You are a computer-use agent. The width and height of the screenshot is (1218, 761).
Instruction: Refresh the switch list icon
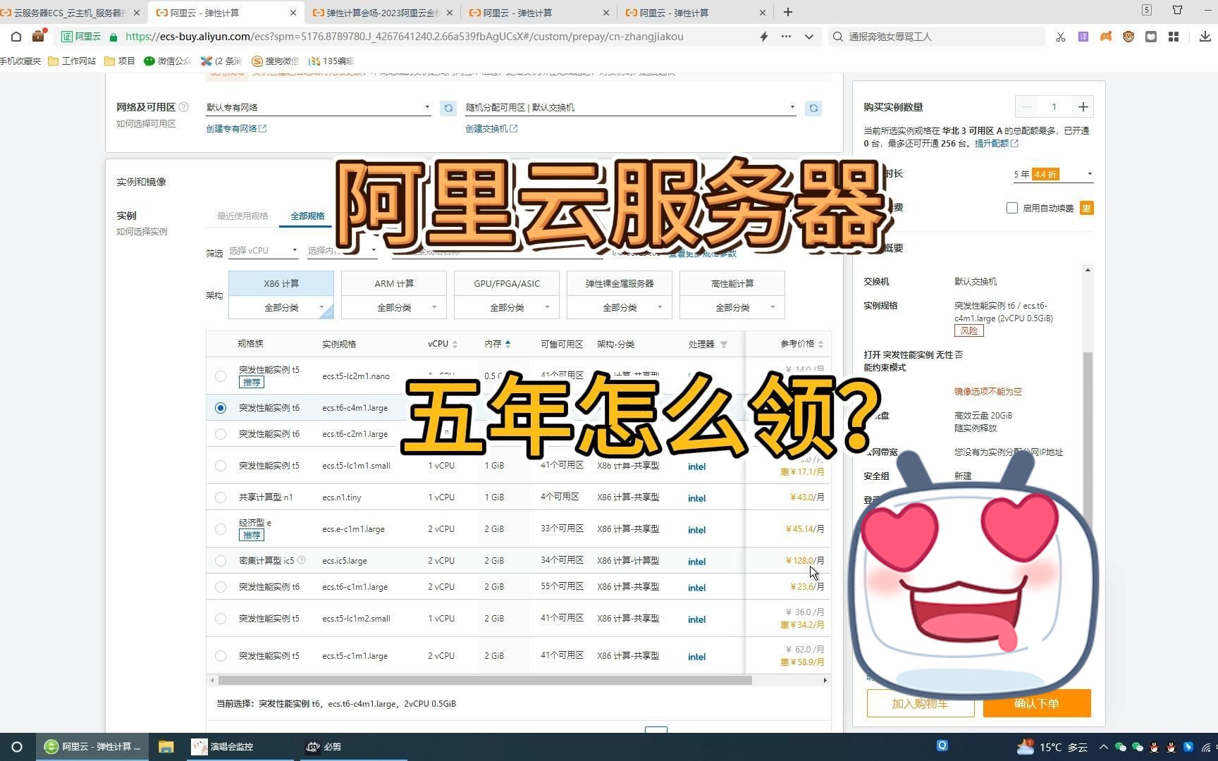click(813, 108)
